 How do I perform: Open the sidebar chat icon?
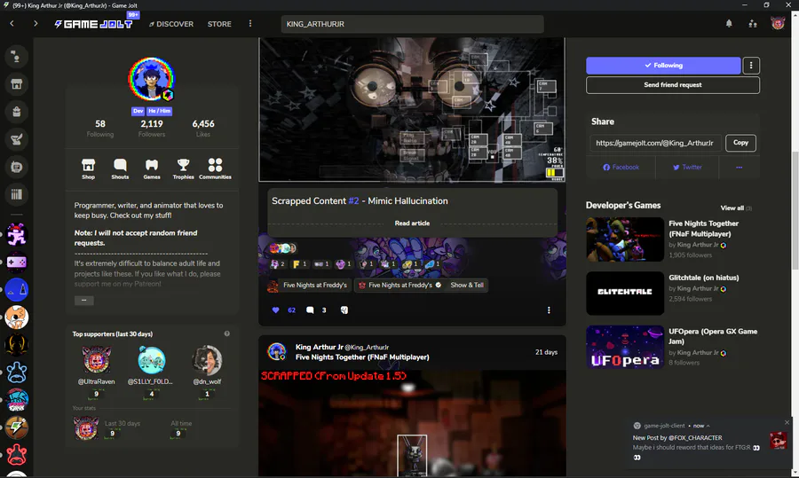(16, 57)
